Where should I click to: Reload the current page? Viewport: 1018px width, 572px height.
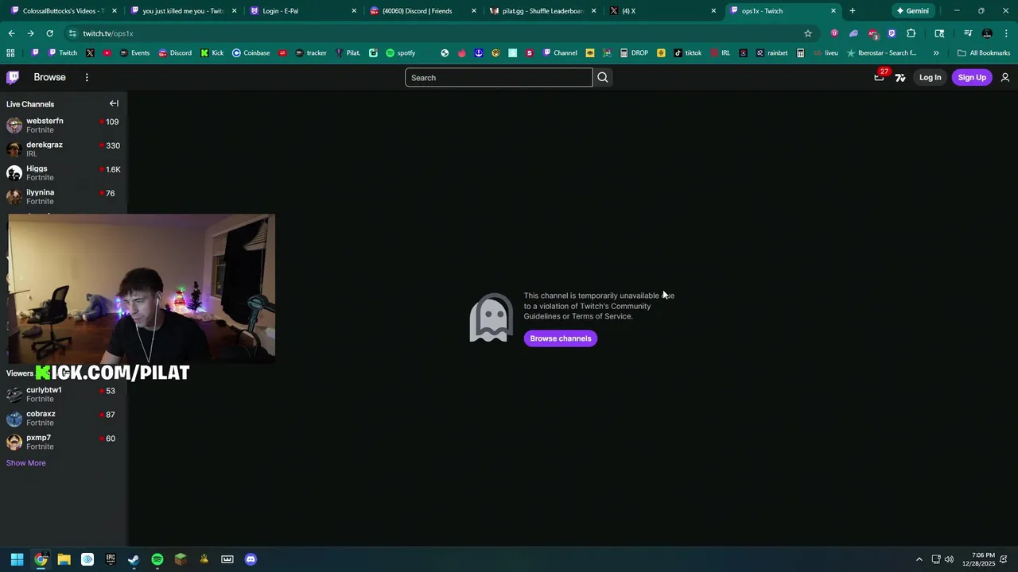(49, 33)
